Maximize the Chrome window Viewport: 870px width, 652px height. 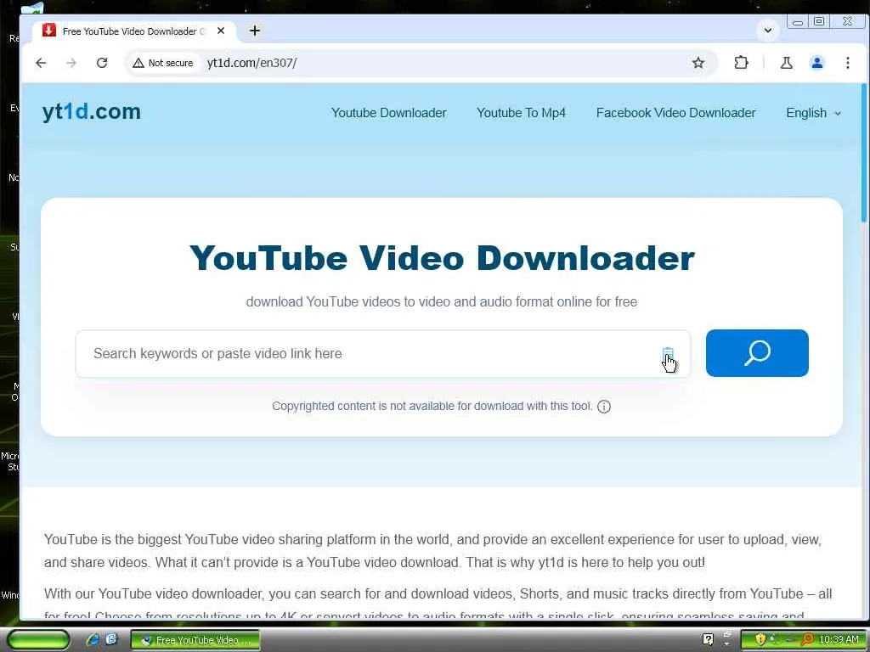(819, 21)
